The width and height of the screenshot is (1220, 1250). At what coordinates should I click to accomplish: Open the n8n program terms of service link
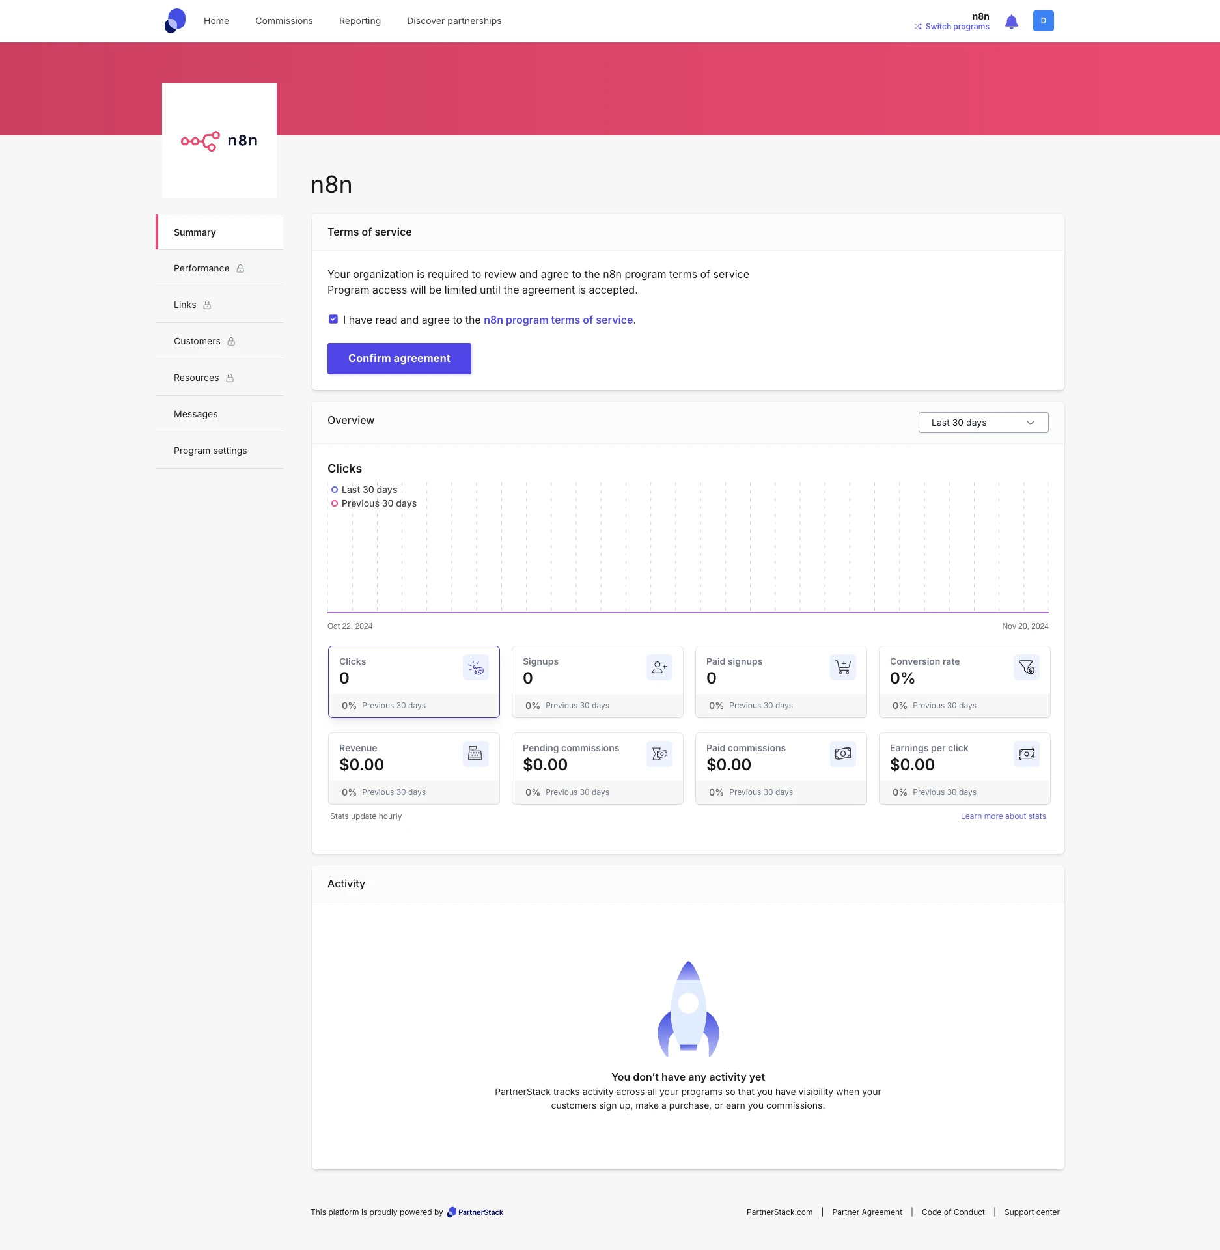(558, 320)
